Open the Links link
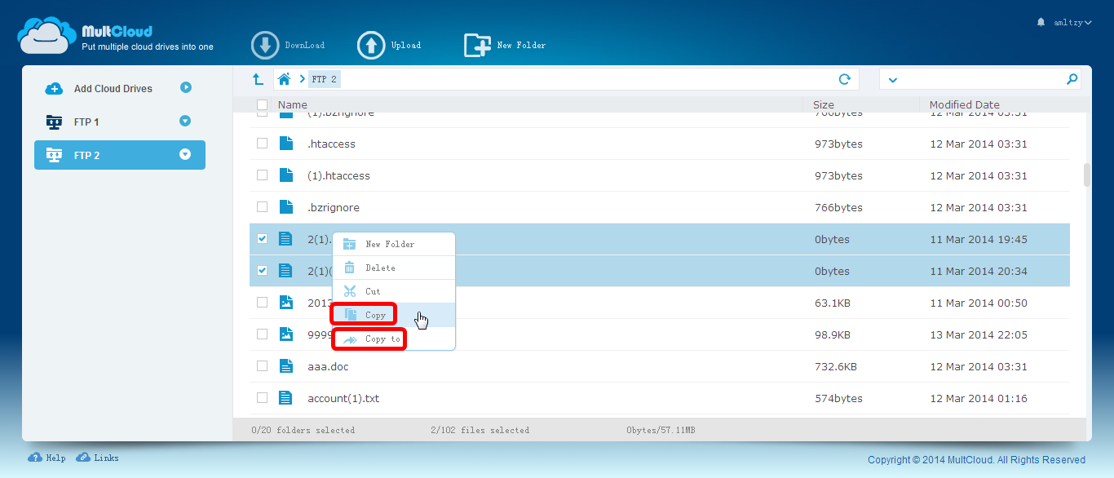Screen dimensions: 1114x478 pyautogui.click(x=106, y=458)
